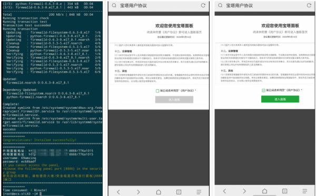Click 'Running transaction check' in the terminal
The width and height of the screenshot is (316, 196).
click(x=26, y=18)
